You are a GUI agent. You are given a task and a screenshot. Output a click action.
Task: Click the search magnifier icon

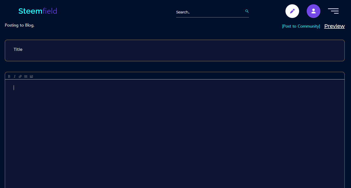coord(247,11)
